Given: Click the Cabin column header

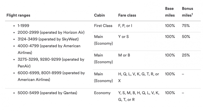Looking at the screenshot, I should click(99, 15).
